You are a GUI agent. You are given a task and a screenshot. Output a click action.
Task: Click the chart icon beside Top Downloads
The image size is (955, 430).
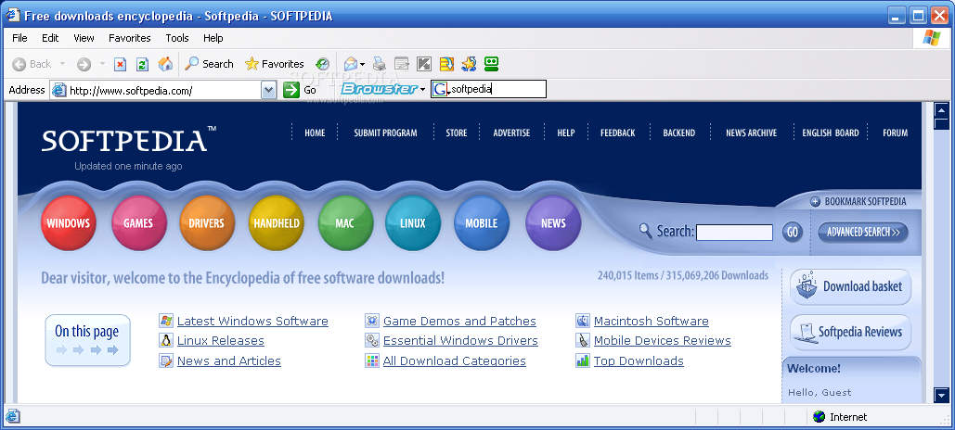(583, 360)
